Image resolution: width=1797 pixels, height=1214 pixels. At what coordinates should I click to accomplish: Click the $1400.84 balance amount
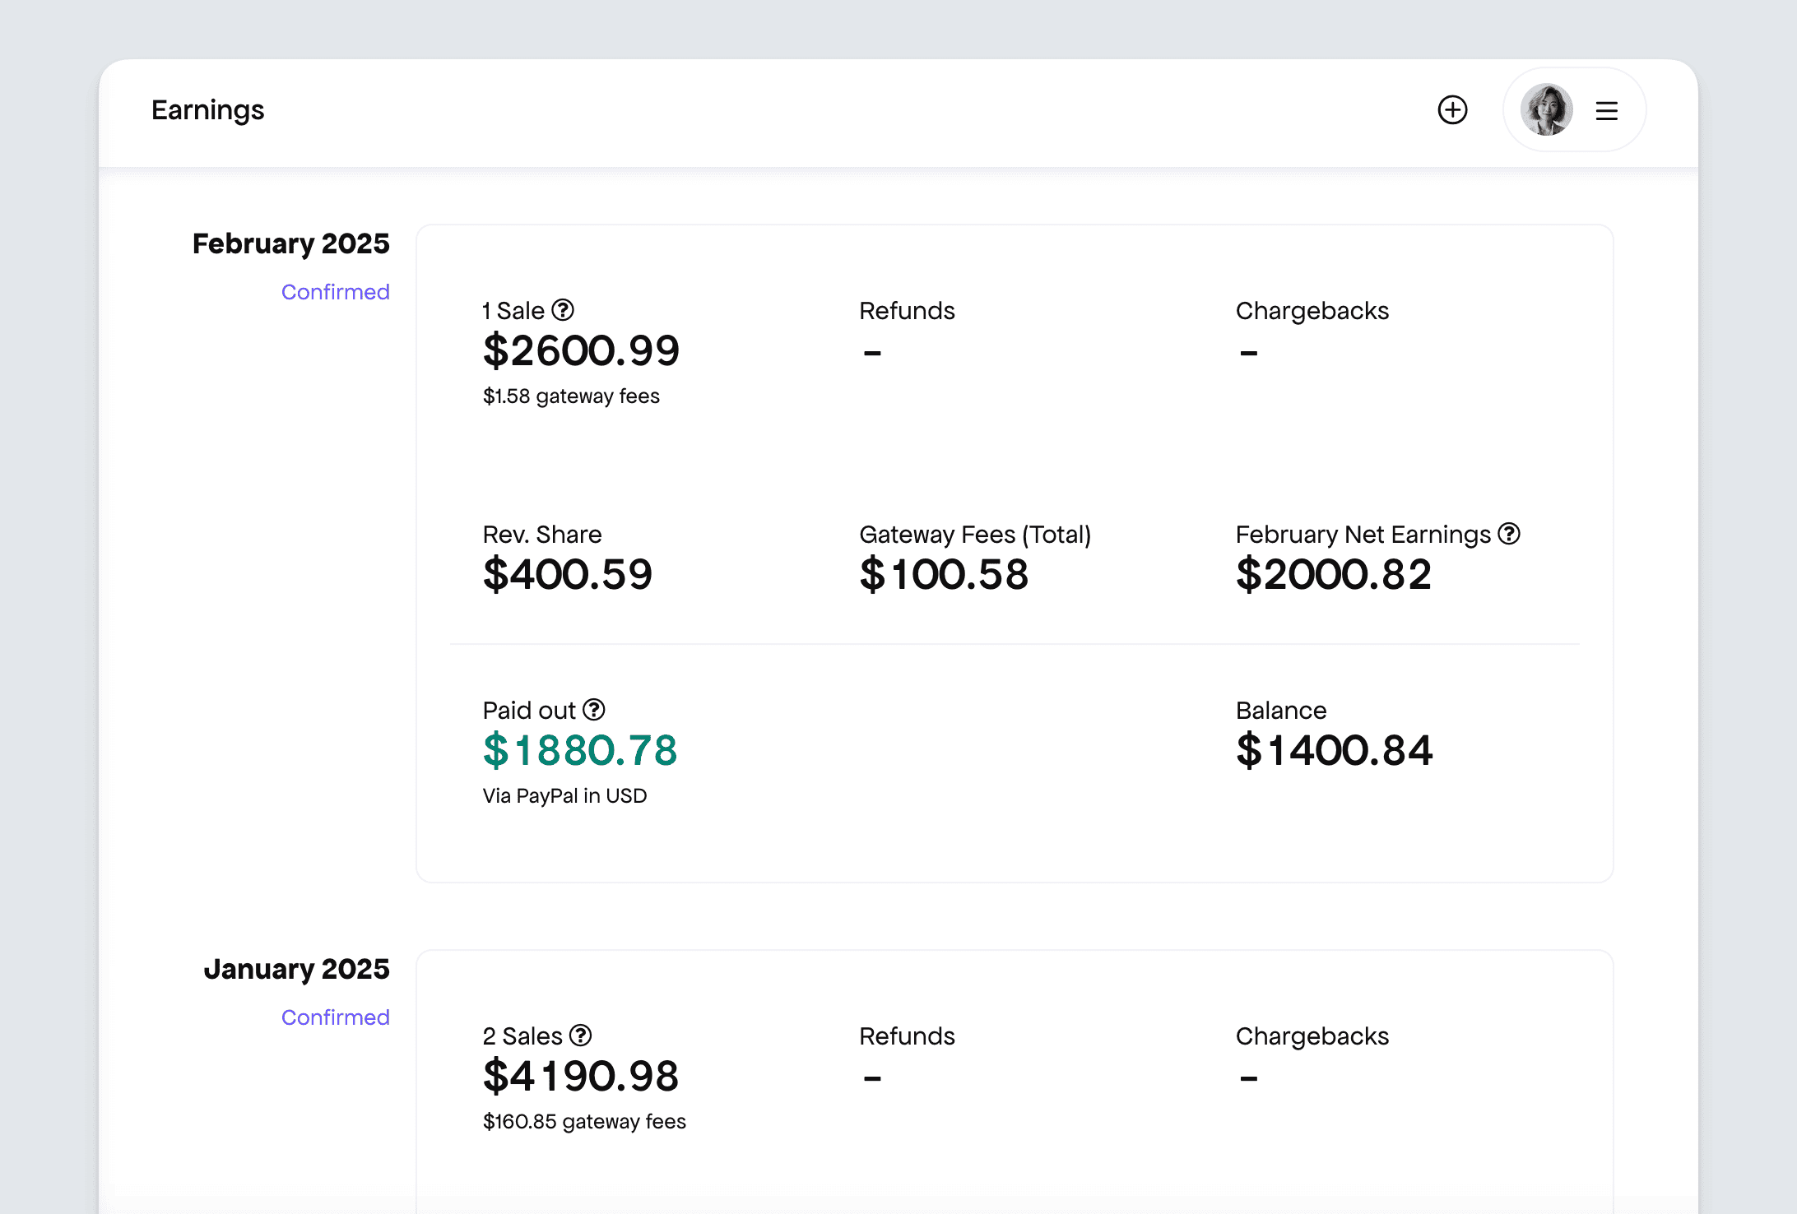1334,750
